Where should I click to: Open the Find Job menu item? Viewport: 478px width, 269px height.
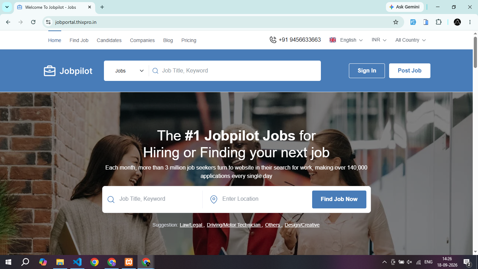pos(79,40)
